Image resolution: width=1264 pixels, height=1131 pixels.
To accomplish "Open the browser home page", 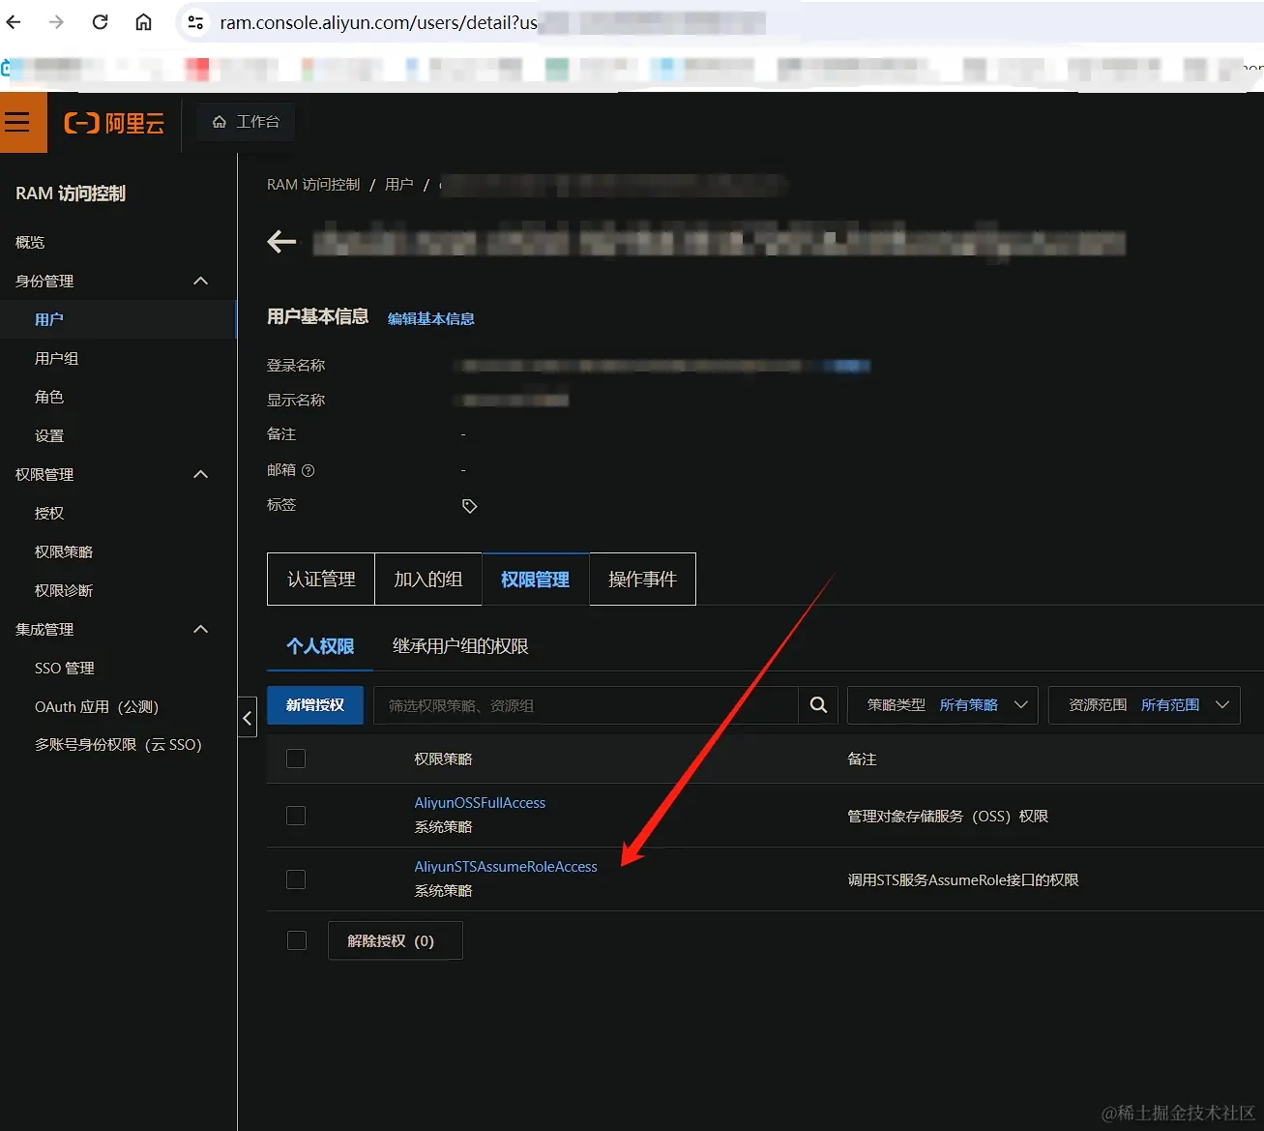I will point(143,22).
